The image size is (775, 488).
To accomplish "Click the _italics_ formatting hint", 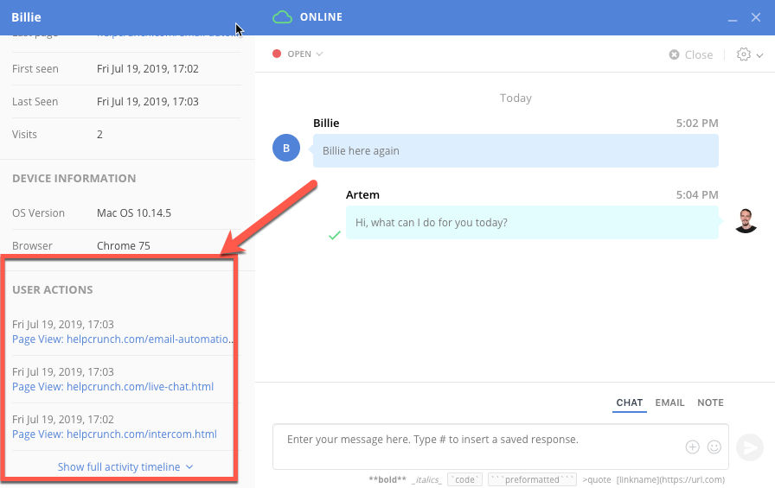I will pyautogui.click(x=426, y=479).
